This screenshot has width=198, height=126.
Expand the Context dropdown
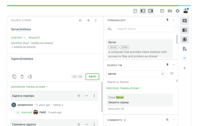18,38
